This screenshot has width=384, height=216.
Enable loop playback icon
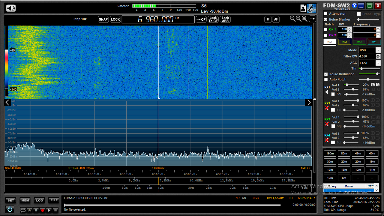click(x=23, y=210)
